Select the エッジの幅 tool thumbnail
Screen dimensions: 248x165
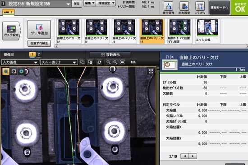[x=208, y=31]
